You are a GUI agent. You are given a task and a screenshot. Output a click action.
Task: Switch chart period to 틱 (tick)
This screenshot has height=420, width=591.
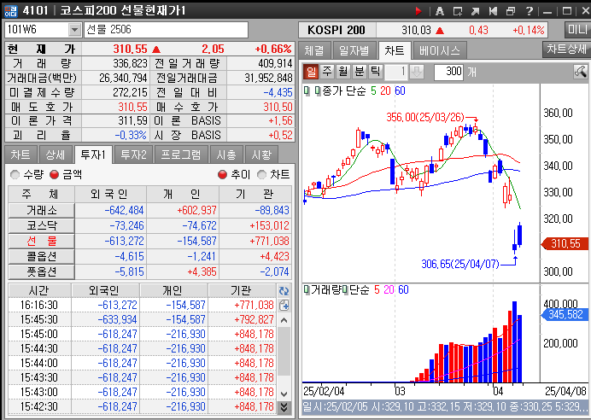pos(376,71)
